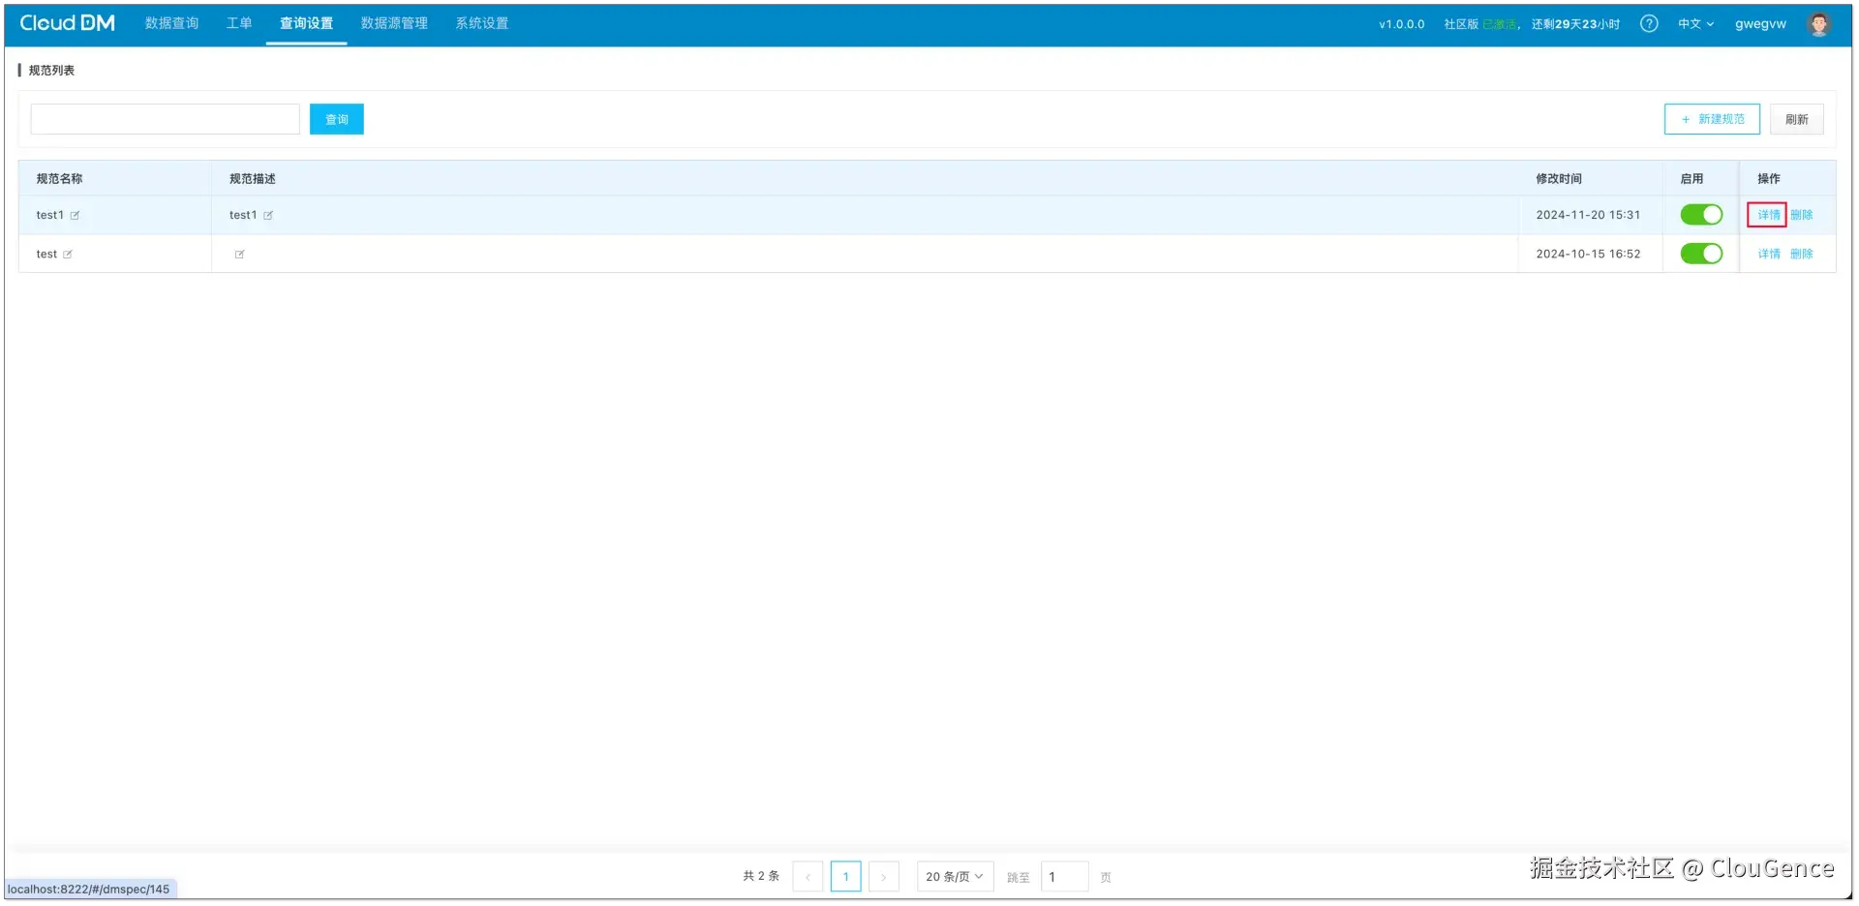Edit the empty description of test row
Image resolution: width=1859 pixels, height=906 pixels.
click(239, 255)
